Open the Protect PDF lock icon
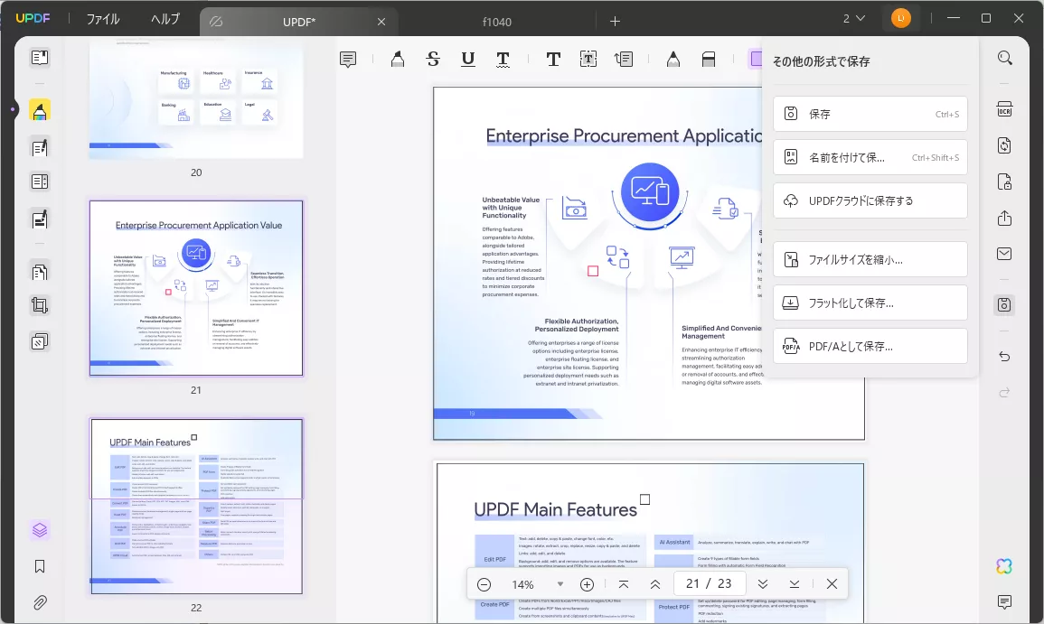The height and width of the screenshot is (624, 1044). tap(1005, 182)
